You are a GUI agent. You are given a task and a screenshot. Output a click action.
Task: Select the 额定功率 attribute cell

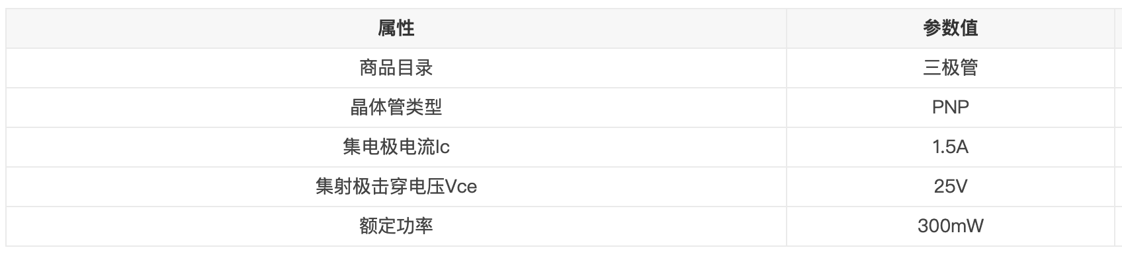click(396, 226)
